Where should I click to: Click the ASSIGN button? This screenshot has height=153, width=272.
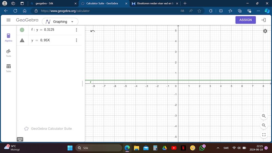tap(245, 20)
